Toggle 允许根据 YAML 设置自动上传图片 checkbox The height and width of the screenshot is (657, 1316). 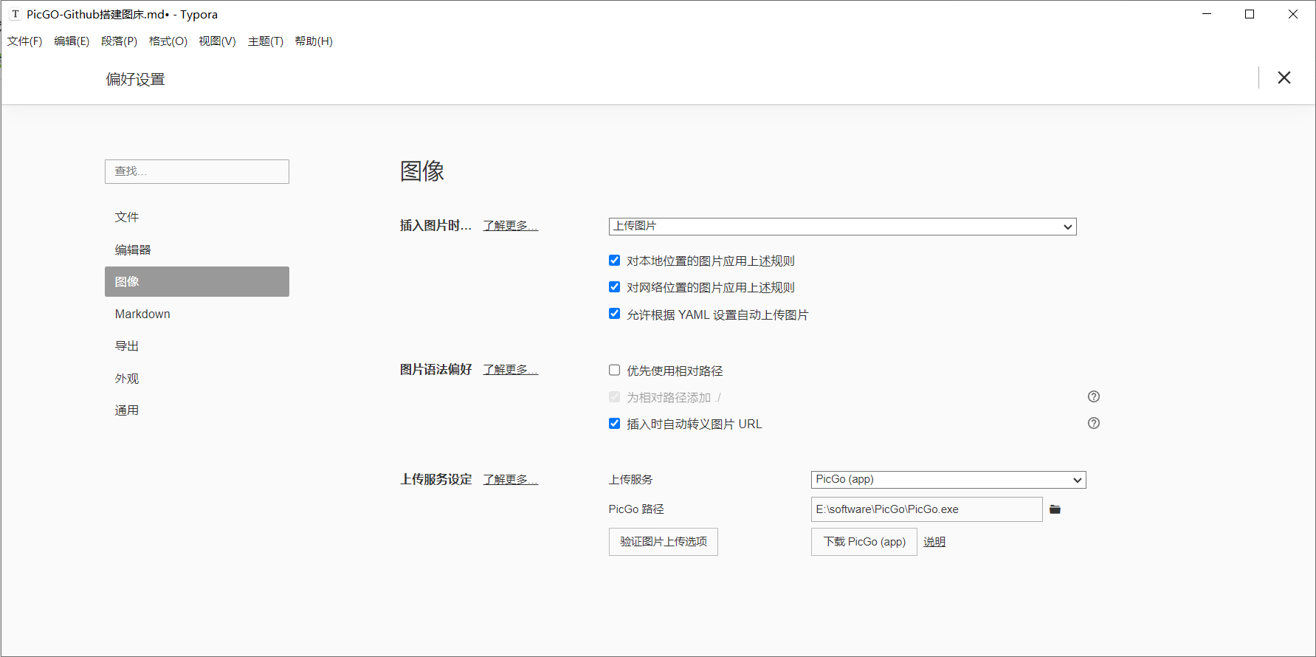tap(614, 313)
